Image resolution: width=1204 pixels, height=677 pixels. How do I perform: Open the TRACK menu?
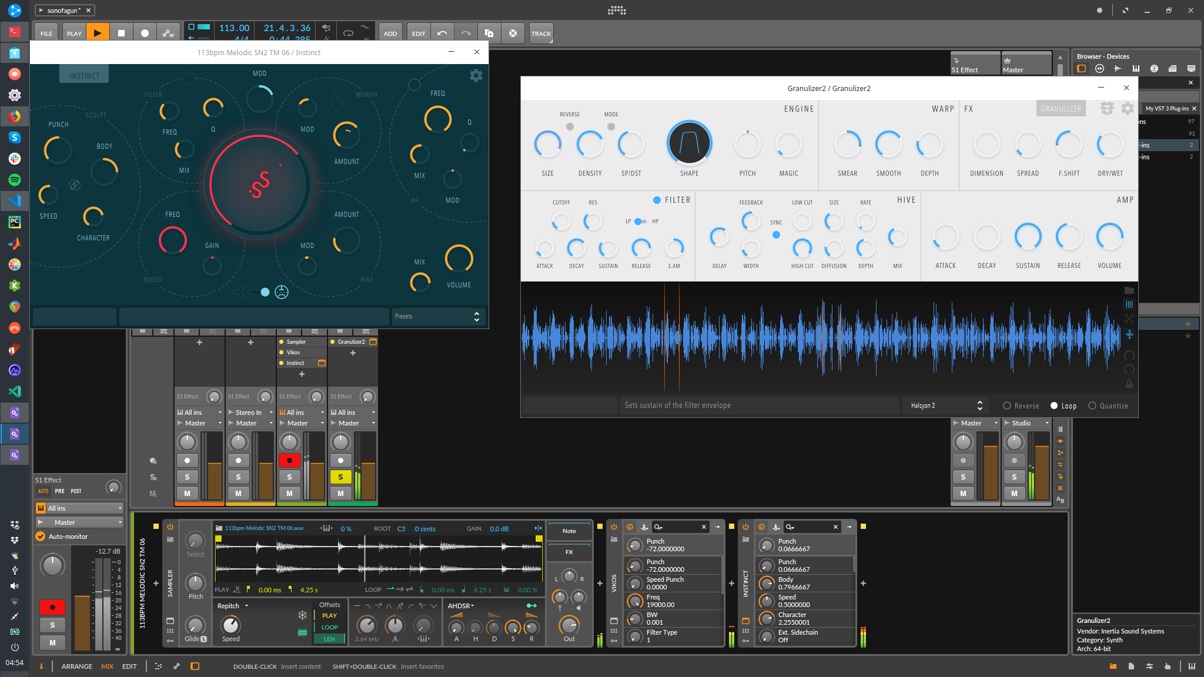tap(541, 33)
